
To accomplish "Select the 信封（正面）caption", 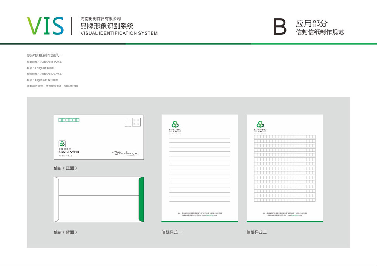I will click(x=66, y=168).
